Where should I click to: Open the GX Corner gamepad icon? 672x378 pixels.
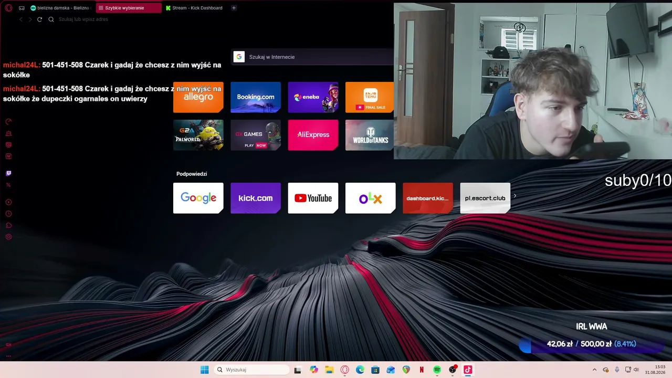tap(22, 8)
